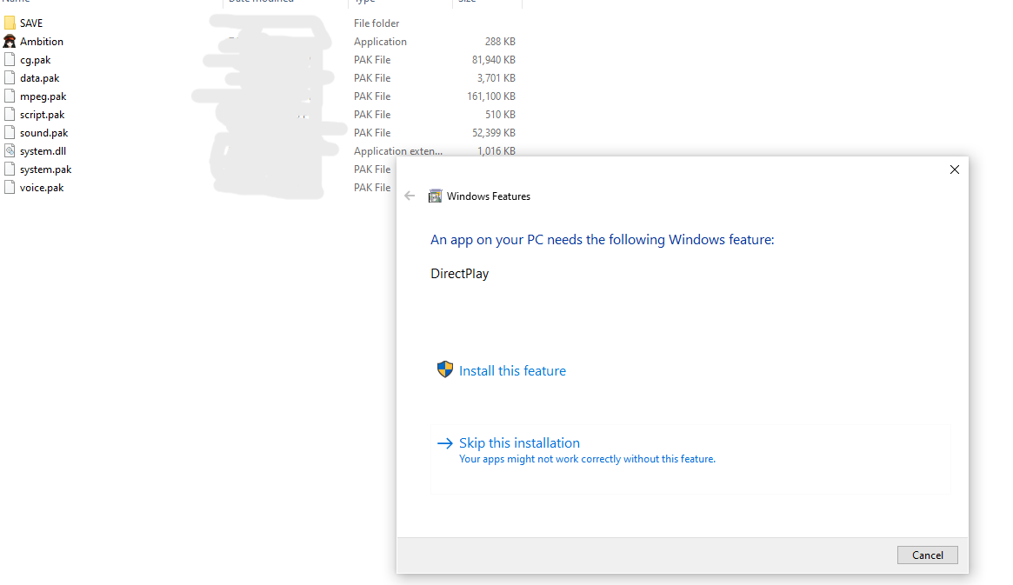Click the back arrow in Windows Features
Image resolution: width=1013 pixels, height=585 pixels.
click(410, 196)
